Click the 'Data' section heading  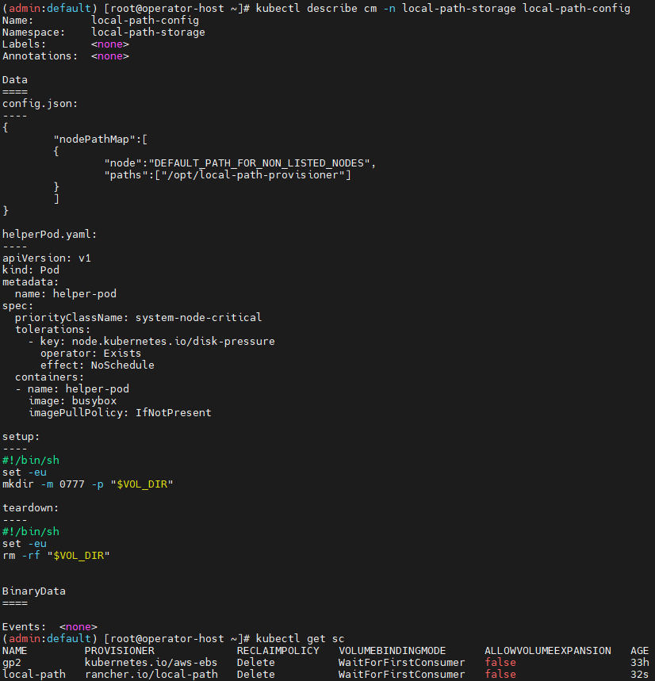15,80
